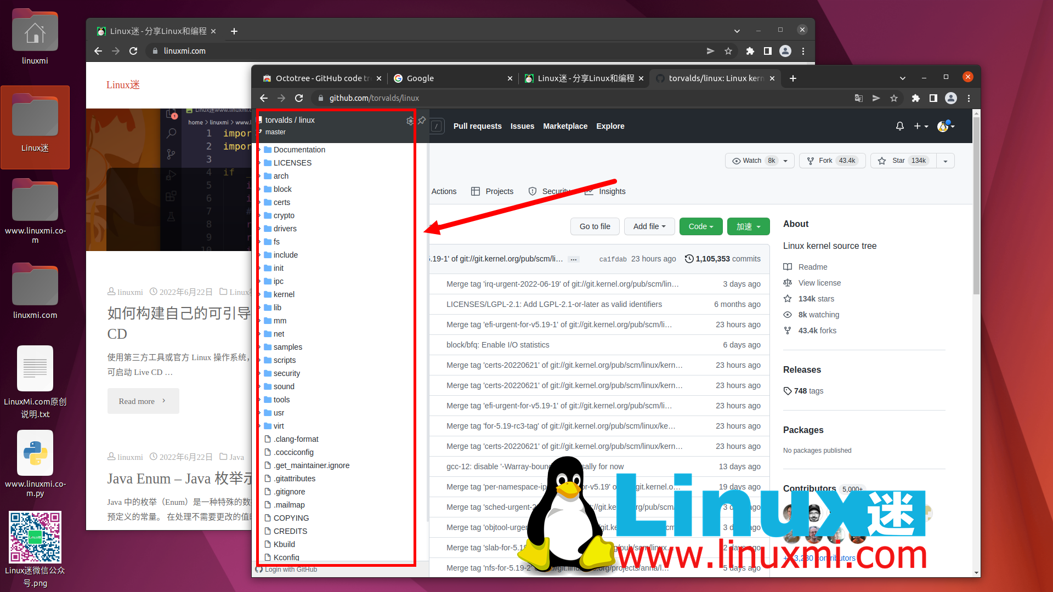Switch to Linux迷 tab in front window
Screen dimensions: 1053x592
coord(584,78)
